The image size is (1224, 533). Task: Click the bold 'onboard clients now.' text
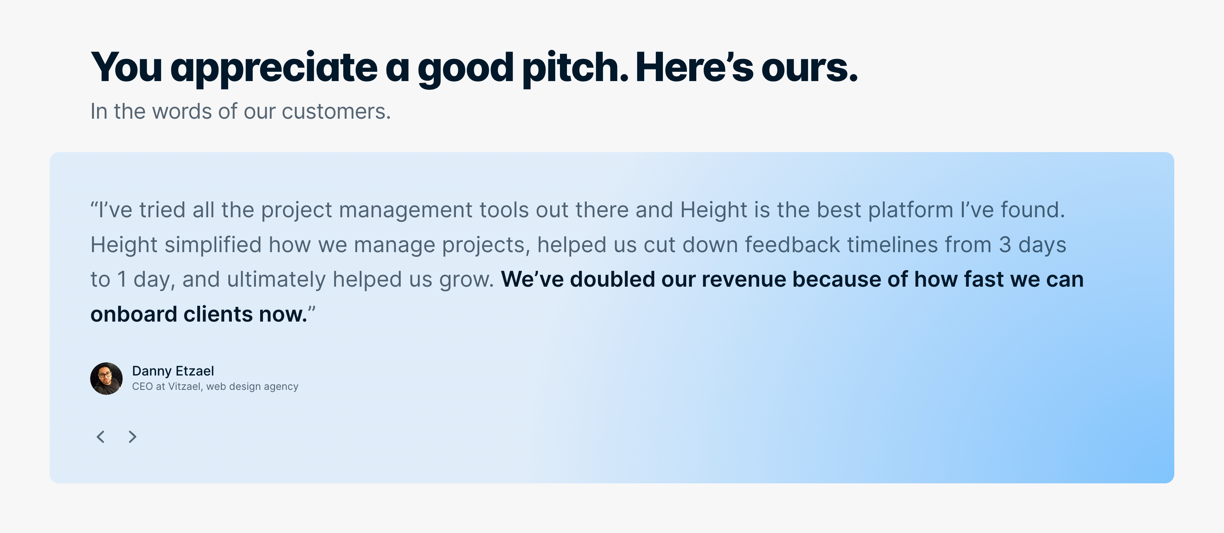[198, 314]
